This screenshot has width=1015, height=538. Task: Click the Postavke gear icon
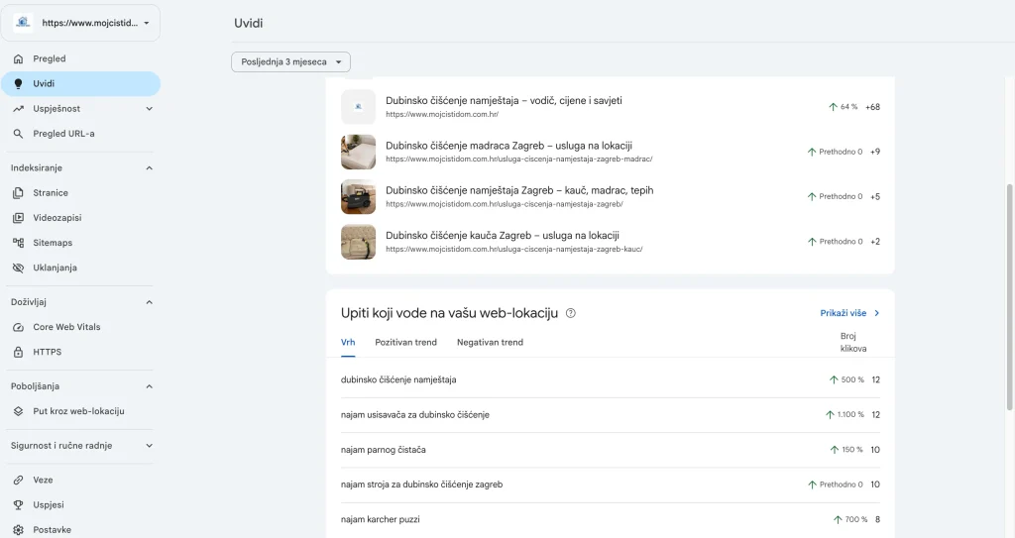(x=18, y=530)
